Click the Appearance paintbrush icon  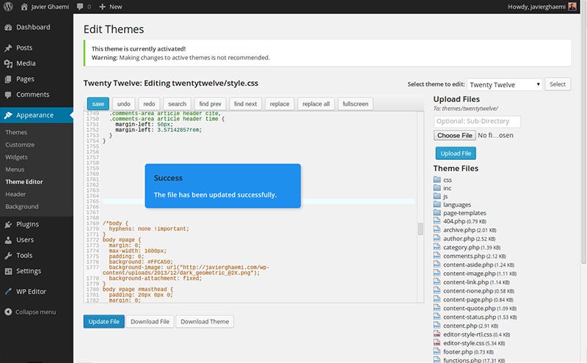tap(8, 115)
